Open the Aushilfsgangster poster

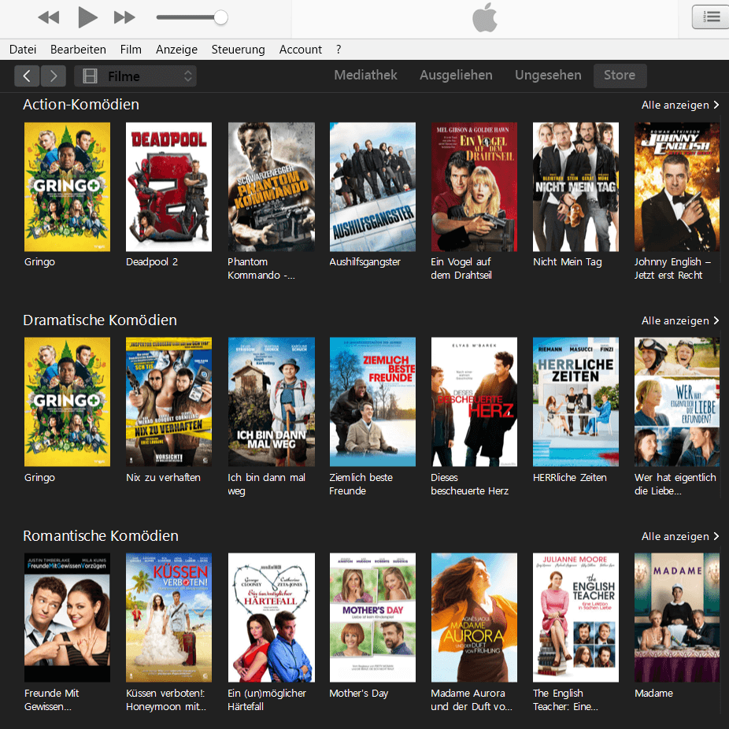tap(372, 187)
